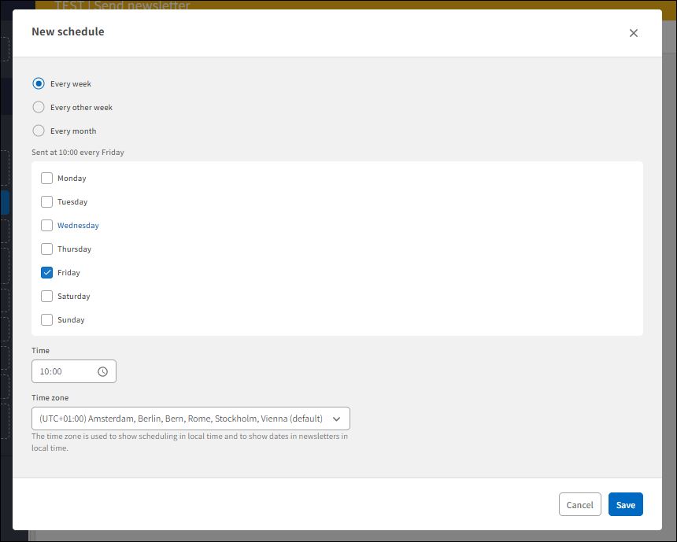This screenshot has width=677, height=542.
Task: Select the Every week radio button
Action: pyautogui.click(x=39, y=83)
